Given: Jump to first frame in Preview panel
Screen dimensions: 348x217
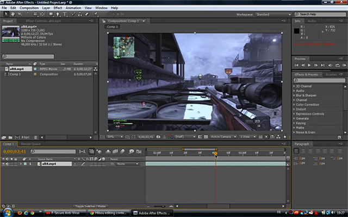Looking at the screenshot, I should coord(297,65).
